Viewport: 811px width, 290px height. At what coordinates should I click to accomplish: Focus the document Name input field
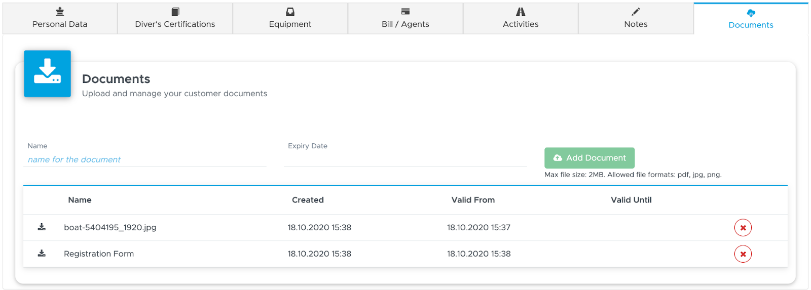pyautogui.click(x=145, y=159)
